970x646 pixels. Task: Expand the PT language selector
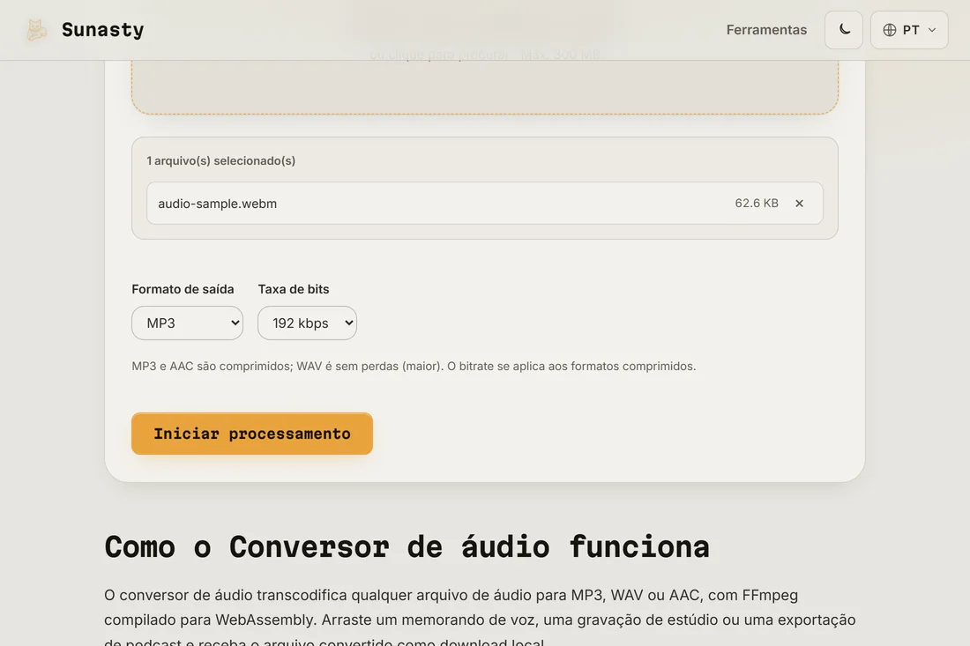[909, 30]
